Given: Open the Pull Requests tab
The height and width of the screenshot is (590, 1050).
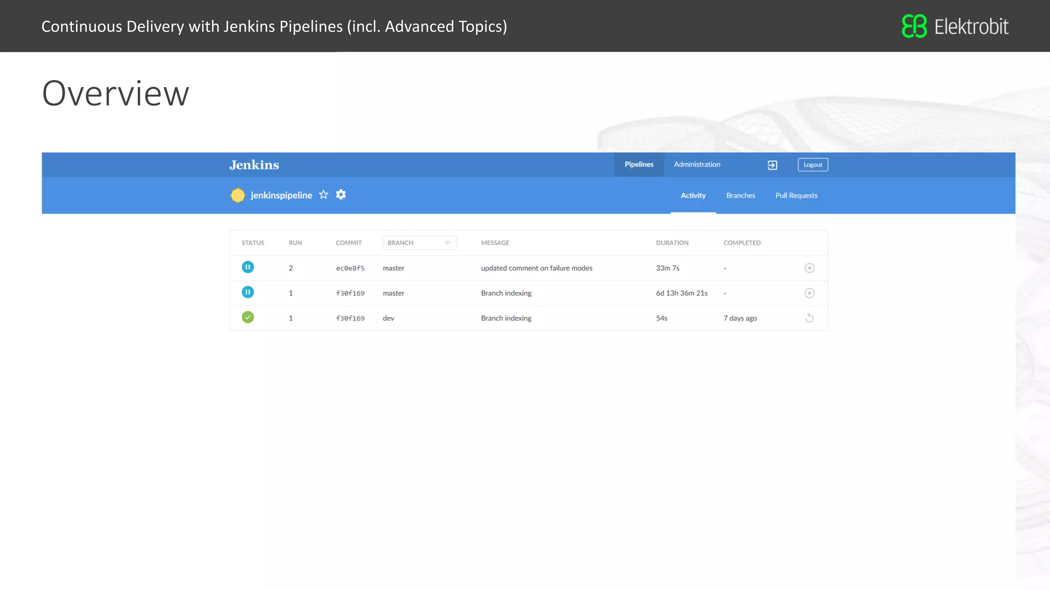Looking at the screenshot, I should (796, 196).
